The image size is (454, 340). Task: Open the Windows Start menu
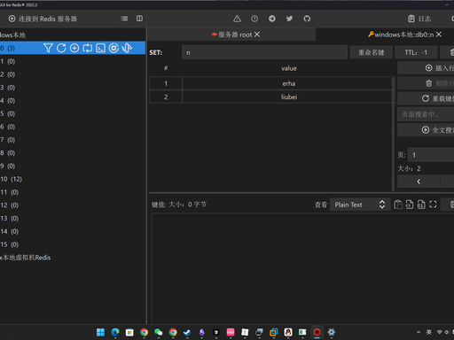pyautogui.click(x=100, y=332)
